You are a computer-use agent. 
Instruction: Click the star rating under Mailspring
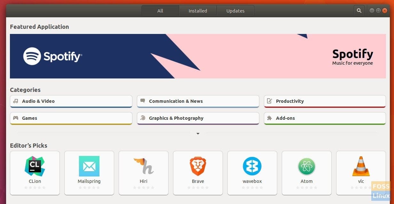(x=89, y=188)
